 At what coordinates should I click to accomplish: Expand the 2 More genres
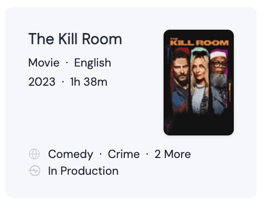[x=173, y=154]
